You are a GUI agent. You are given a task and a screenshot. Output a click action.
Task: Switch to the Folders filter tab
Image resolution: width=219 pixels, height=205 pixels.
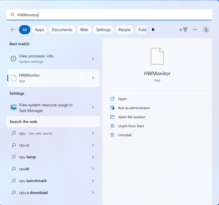(x=141, y=30)
